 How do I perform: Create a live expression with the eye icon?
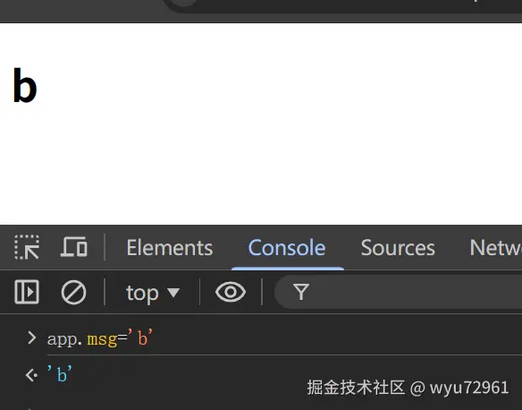point(231,292)
